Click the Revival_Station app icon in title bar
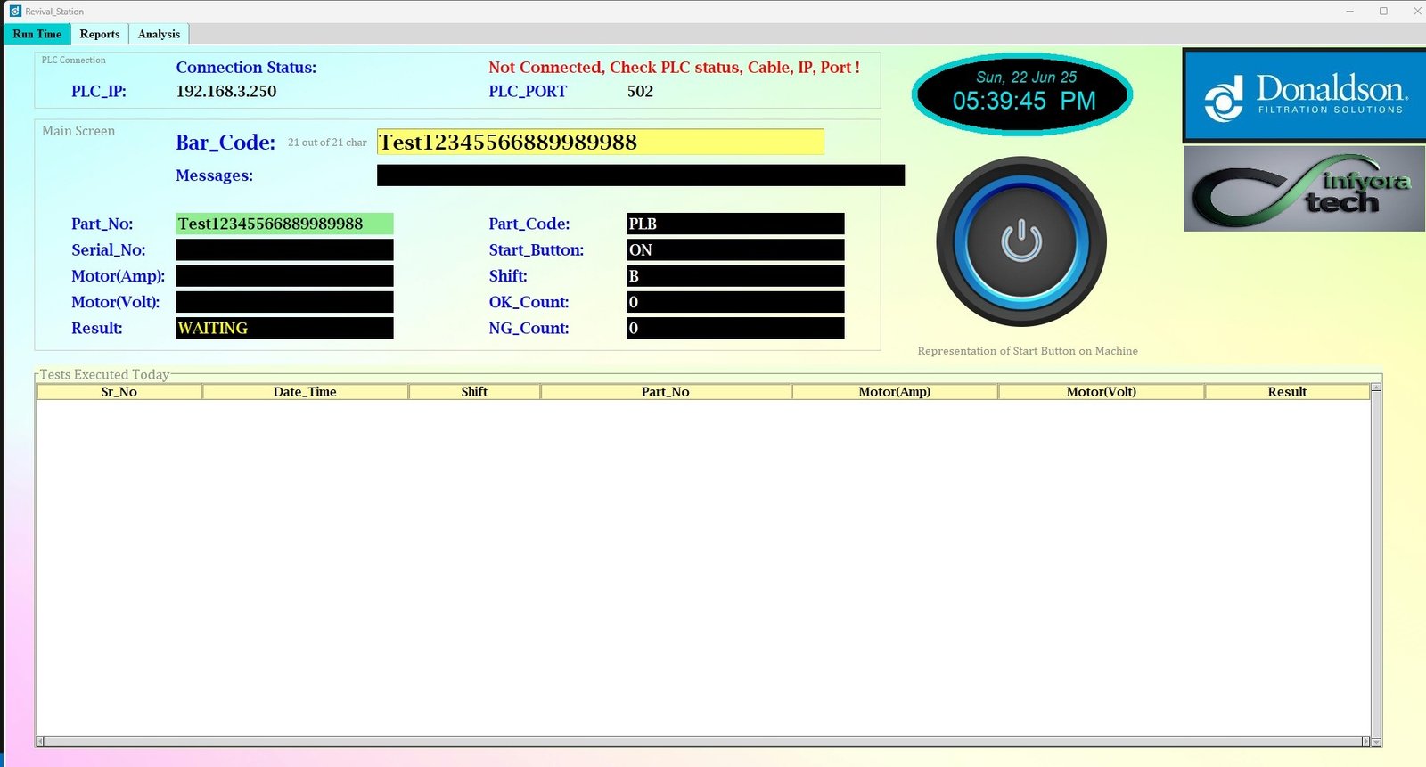The width and height of the screenshot is (1426, 767). coord(14,11)
